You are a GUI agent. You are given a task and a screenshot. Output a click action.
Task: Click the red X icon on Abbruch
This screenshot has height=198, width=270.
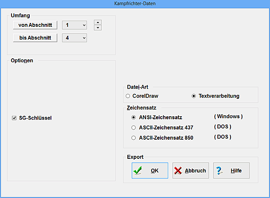tap(178, 171)
